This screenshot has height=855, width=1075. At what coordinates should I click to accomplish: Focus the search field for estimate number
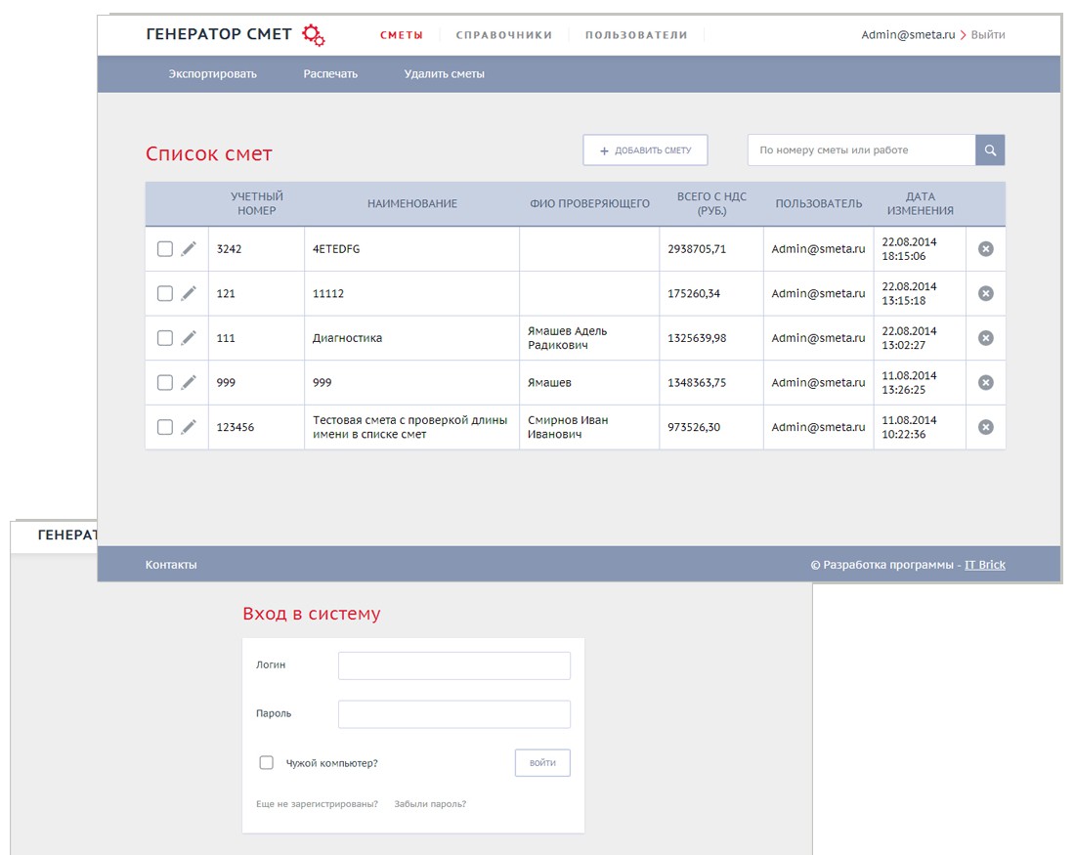[x=862, y=150]
